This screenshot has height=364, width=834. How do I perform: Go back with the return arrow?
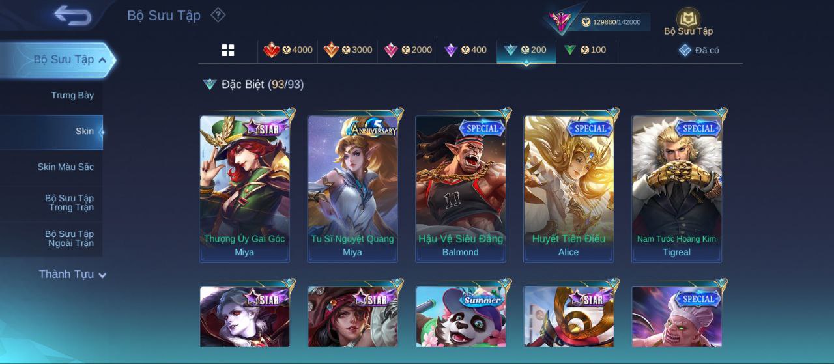72,14
